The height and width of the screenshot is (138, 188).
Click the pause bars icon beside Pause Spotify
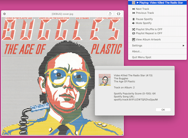(x=133, y=19)
